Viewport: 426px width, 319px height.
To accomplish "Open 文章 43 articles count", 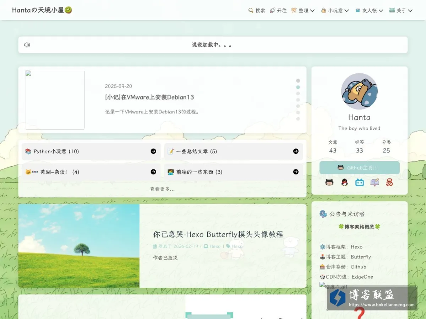I will click(x=333, y=146).
